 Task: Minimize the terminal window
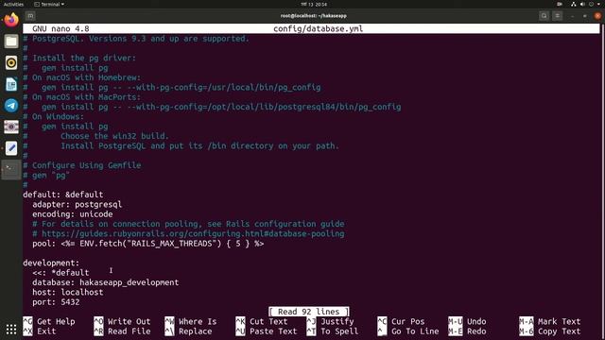pos(573,16)
